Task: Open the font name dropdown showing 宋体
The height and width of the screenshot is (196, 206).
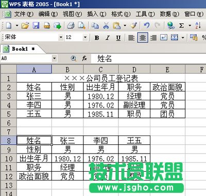Action: coord(61,37)
